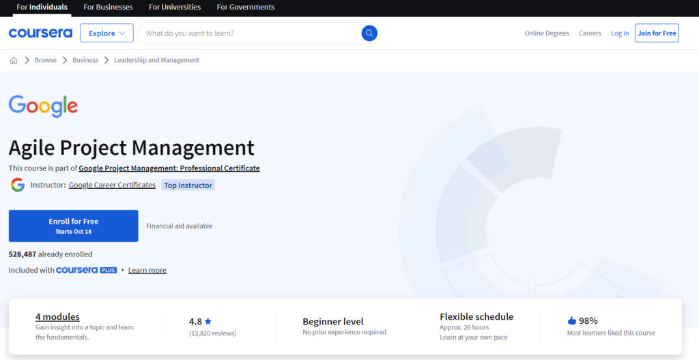
Task: Navigate to Leadership and Management breadcrumb
Action: [156, 60]
